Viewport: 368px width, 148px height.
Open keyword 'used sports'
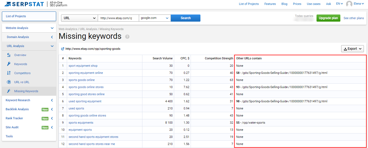[76, 108]
